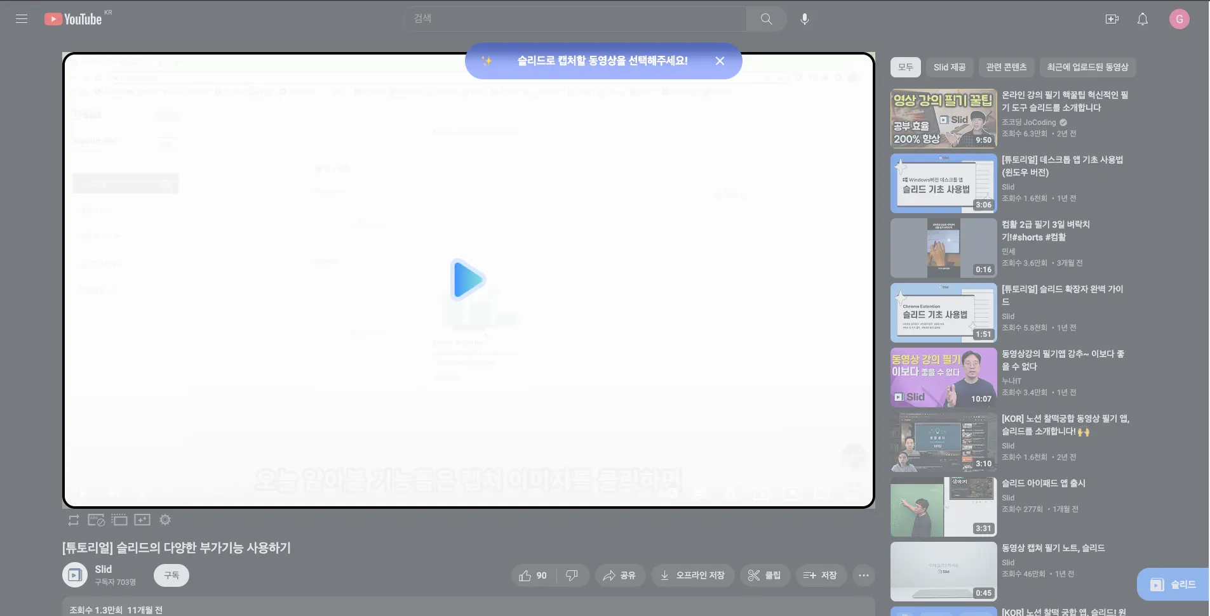Open title 컴활 2급 필기 3일 벼락치기
The height and width of the screenshot is (616, 1210).
(1046, 231)
